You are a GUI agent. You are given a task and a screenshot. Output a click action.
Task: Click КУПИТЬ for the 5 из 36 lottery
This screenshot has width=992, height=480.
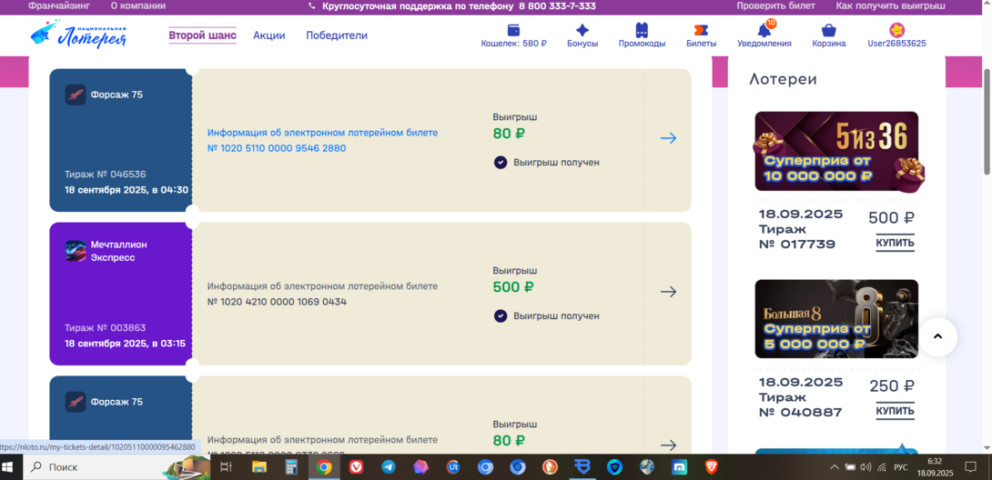[895, 244]
